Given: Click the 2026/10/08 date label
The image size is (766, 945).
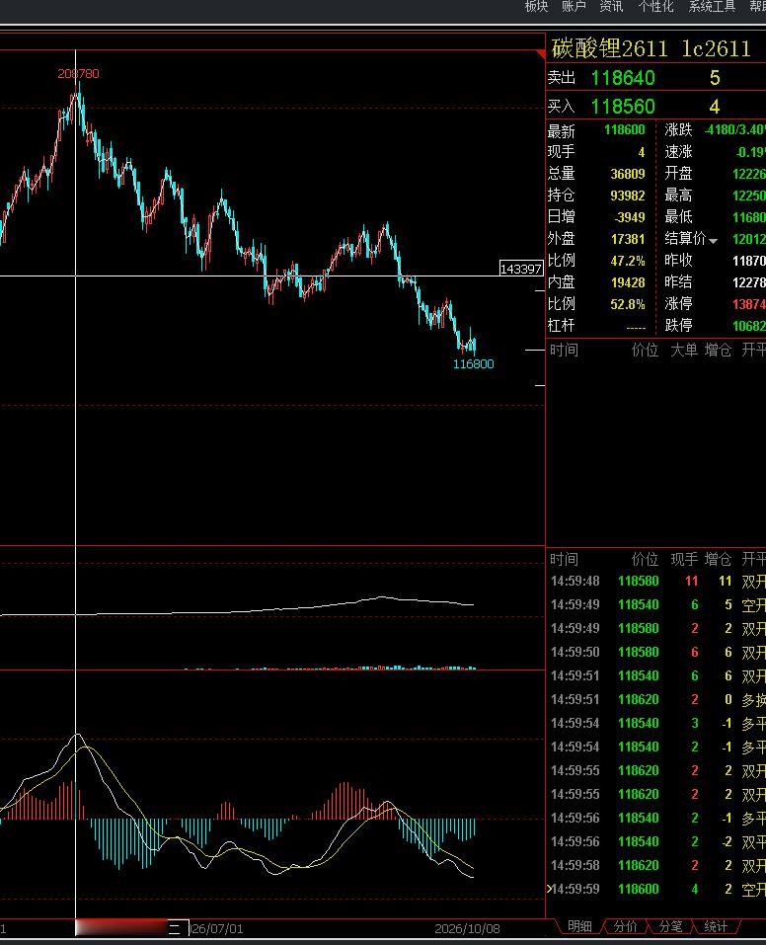Looking at the screenshot, I should tap(467, 929).
